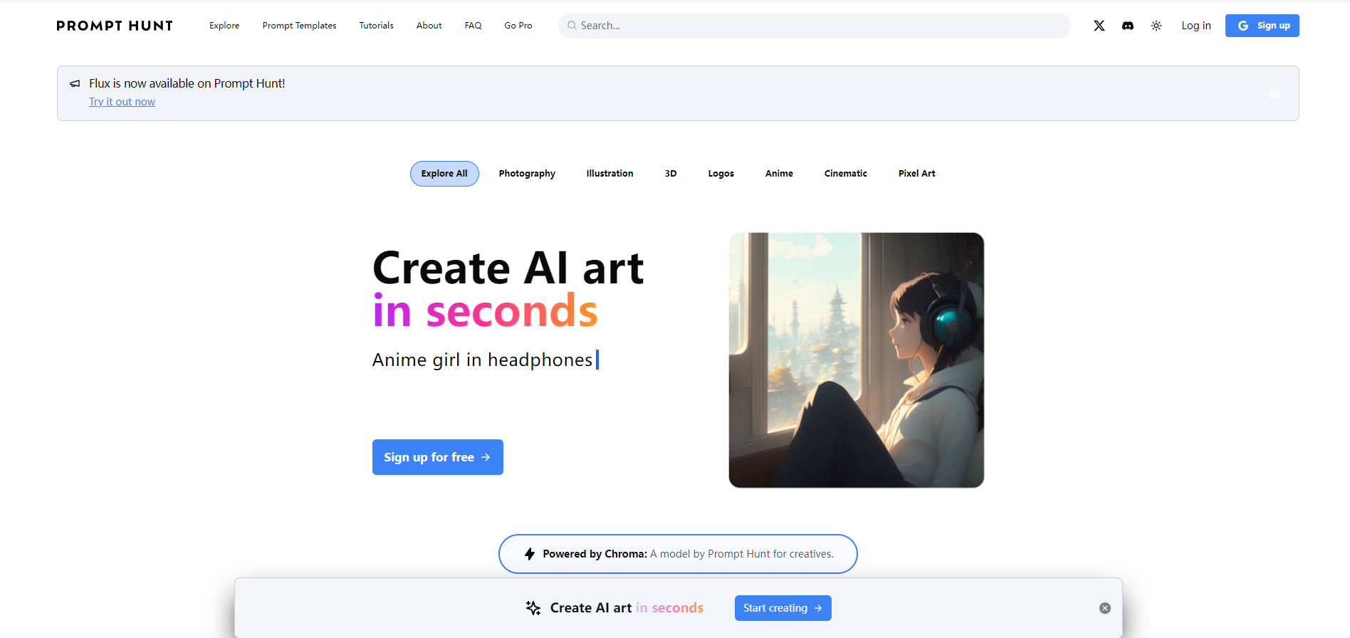
Task: Choose the Pixel Art category
Action: click(x=916, y=174)
